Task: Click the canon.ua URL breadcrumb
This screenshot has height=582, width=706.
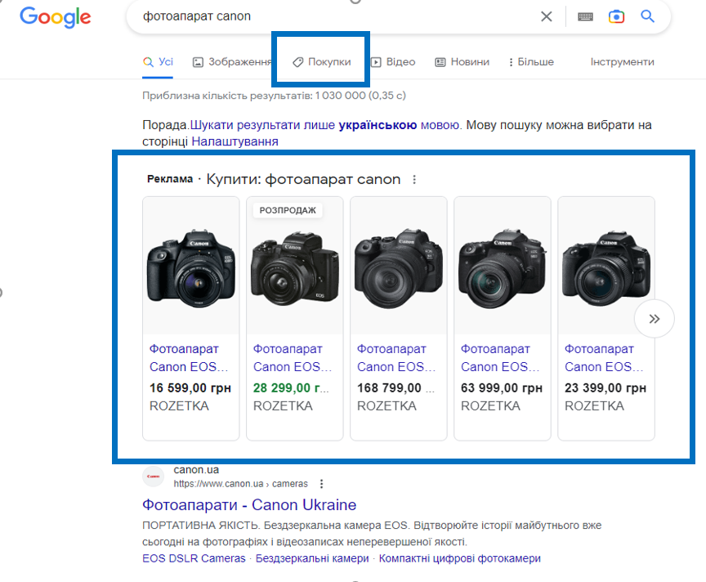Action: [241, 484]
